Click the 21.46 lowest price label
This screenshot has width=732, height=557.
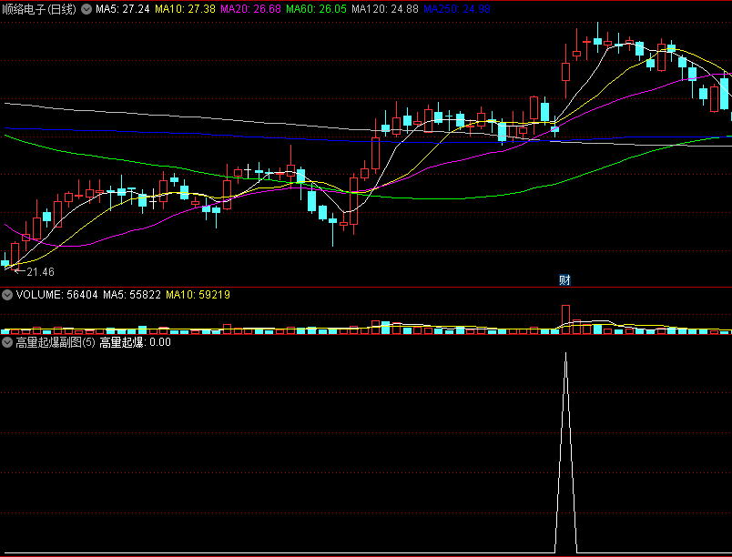pyautogui.click(x=41, y=272)
